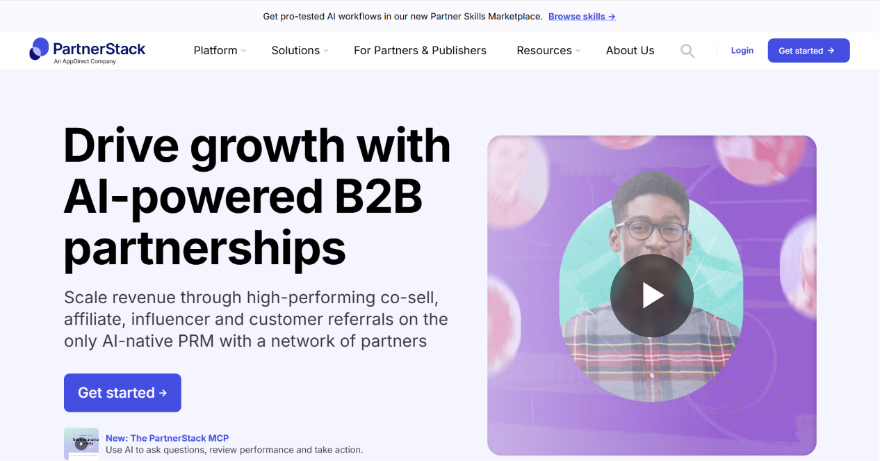The height and width of the screenshot is (461, 880).
Task: Click the Drive growth headline
Action: tap(257, 197)
